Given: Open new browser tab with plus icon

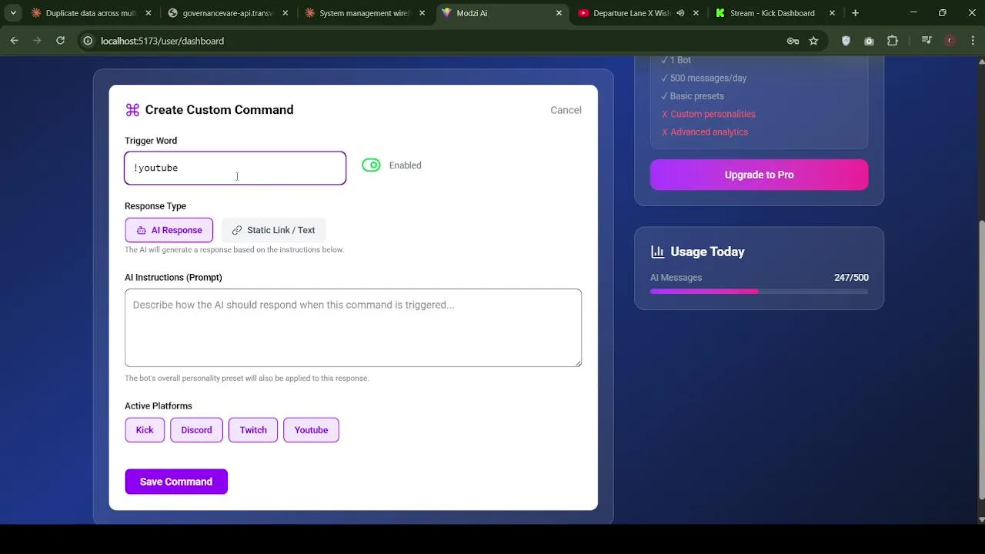Looking at the screenshot, I should tap(855, 13).
